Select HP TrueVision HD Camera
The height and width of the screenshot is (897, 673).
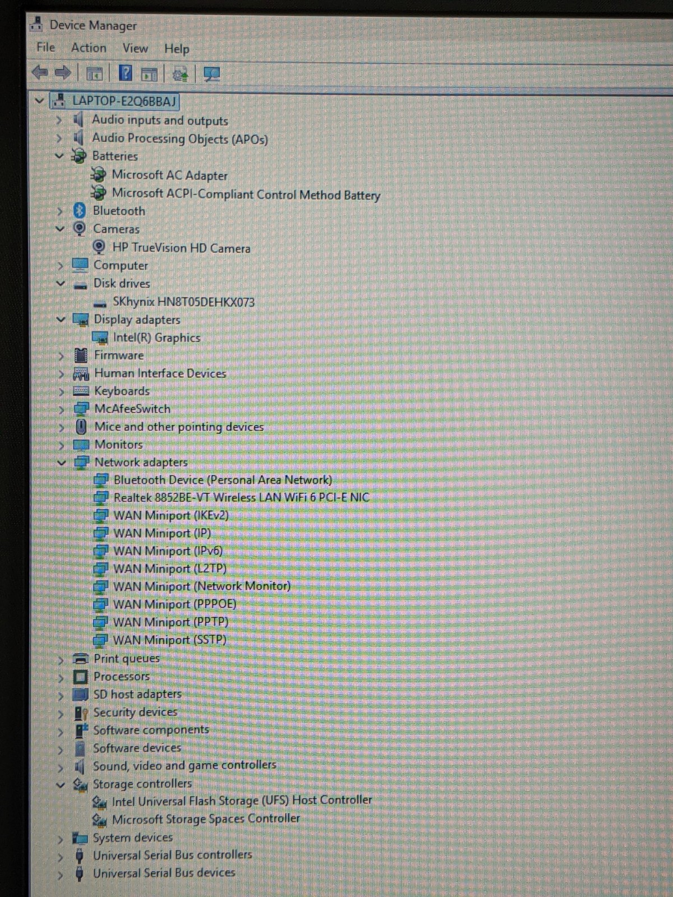[181, 247]
